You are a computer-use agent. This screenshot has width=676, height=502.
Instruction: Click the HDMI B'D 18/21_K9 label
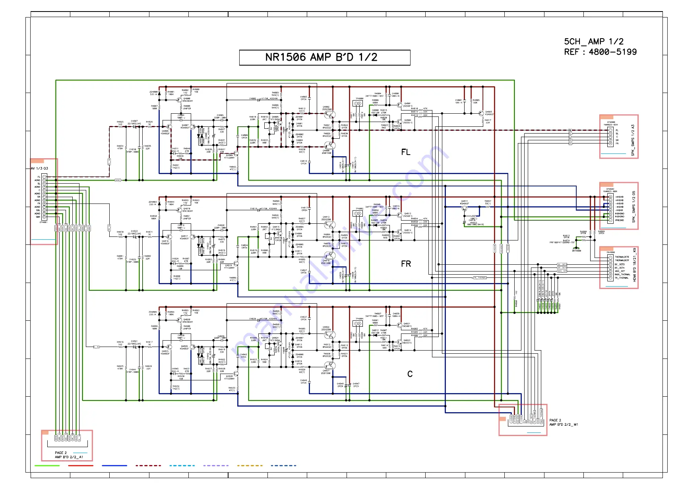635,265
